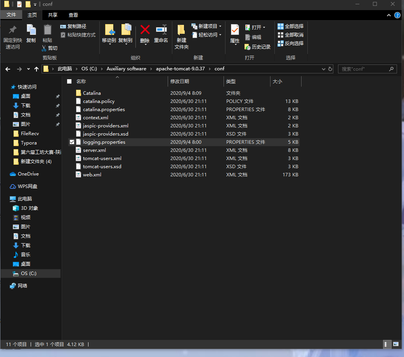Click the Cut scissors icon
404x357 pixels.
(44, 48)
